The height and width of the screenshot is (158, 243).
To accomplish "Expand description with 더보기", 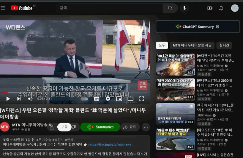I will click(x=142, y=154).
